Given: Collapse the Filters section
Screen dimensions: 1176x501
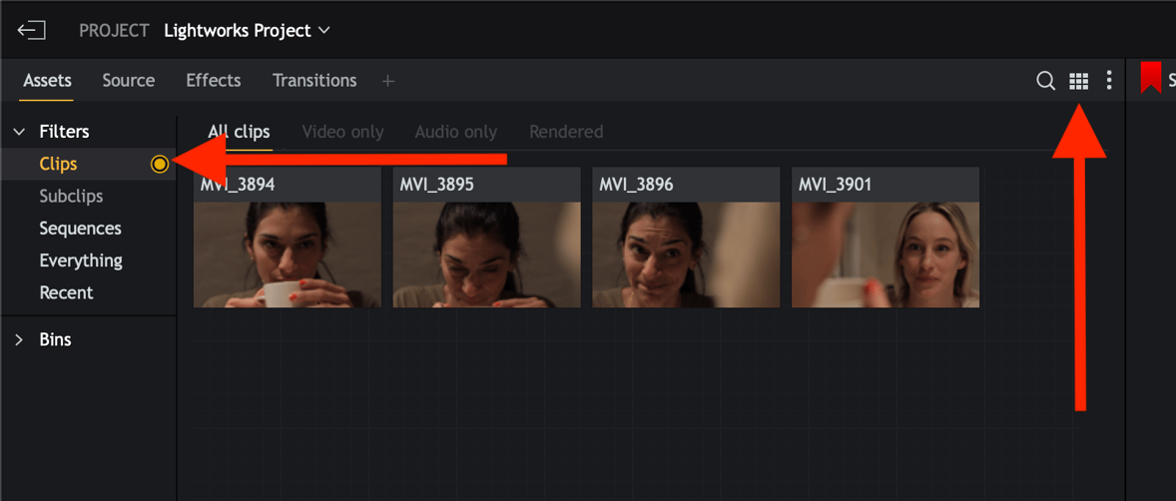Looking at the screenshot, I should pos(19,132).
